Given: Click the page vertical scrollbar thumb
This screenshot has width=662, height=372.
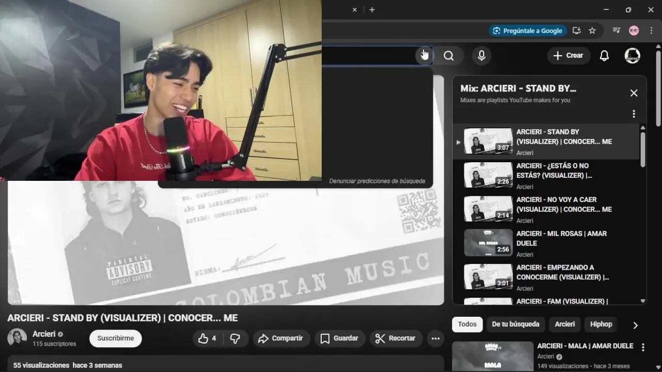Looking at the screenshot, I should click(658, 88).
